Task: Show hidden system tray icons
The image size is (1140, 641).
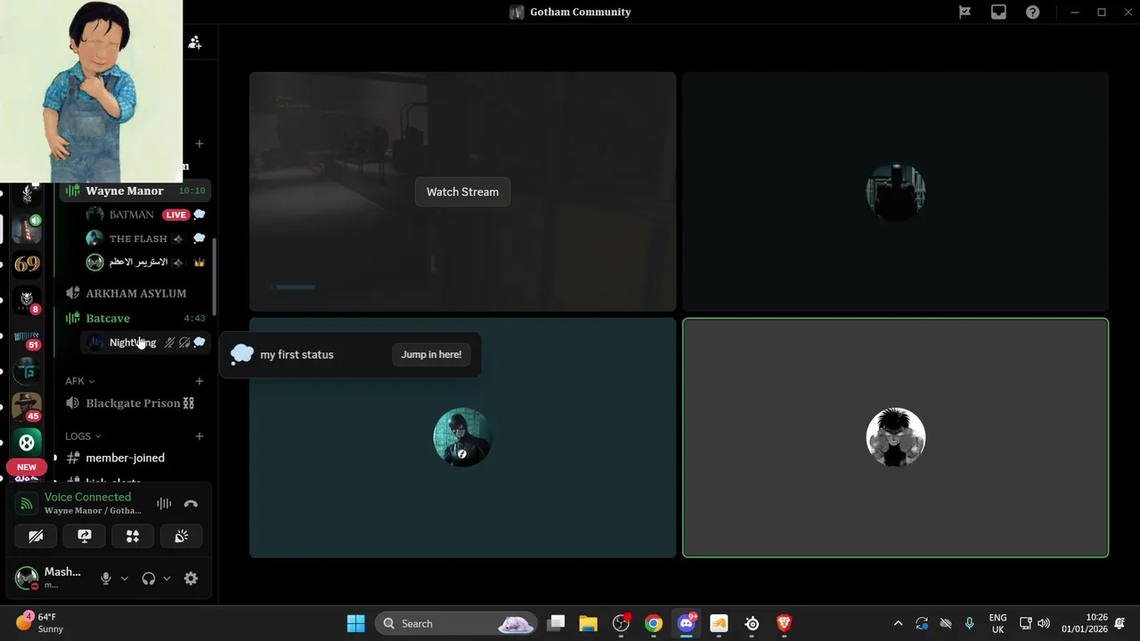Action: tap(898, 623)
